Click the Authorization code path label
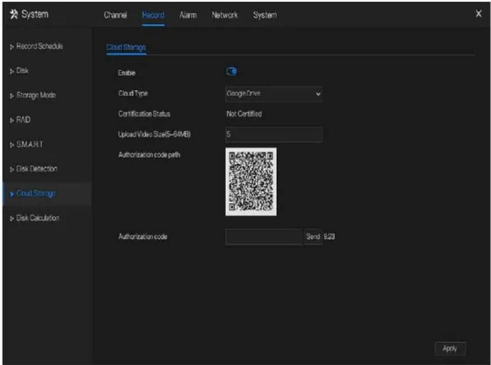Image resolution: width=491 pixels, height=365 pixels. [x=149, y=155]
